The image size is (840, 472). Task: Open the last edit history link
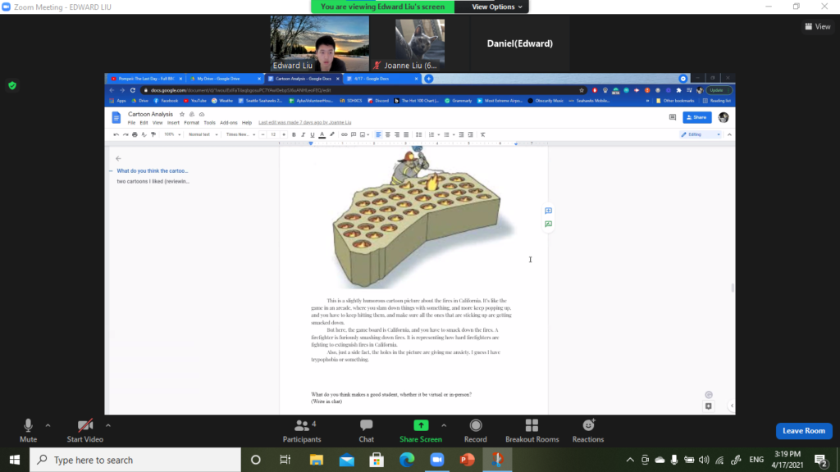305,123
